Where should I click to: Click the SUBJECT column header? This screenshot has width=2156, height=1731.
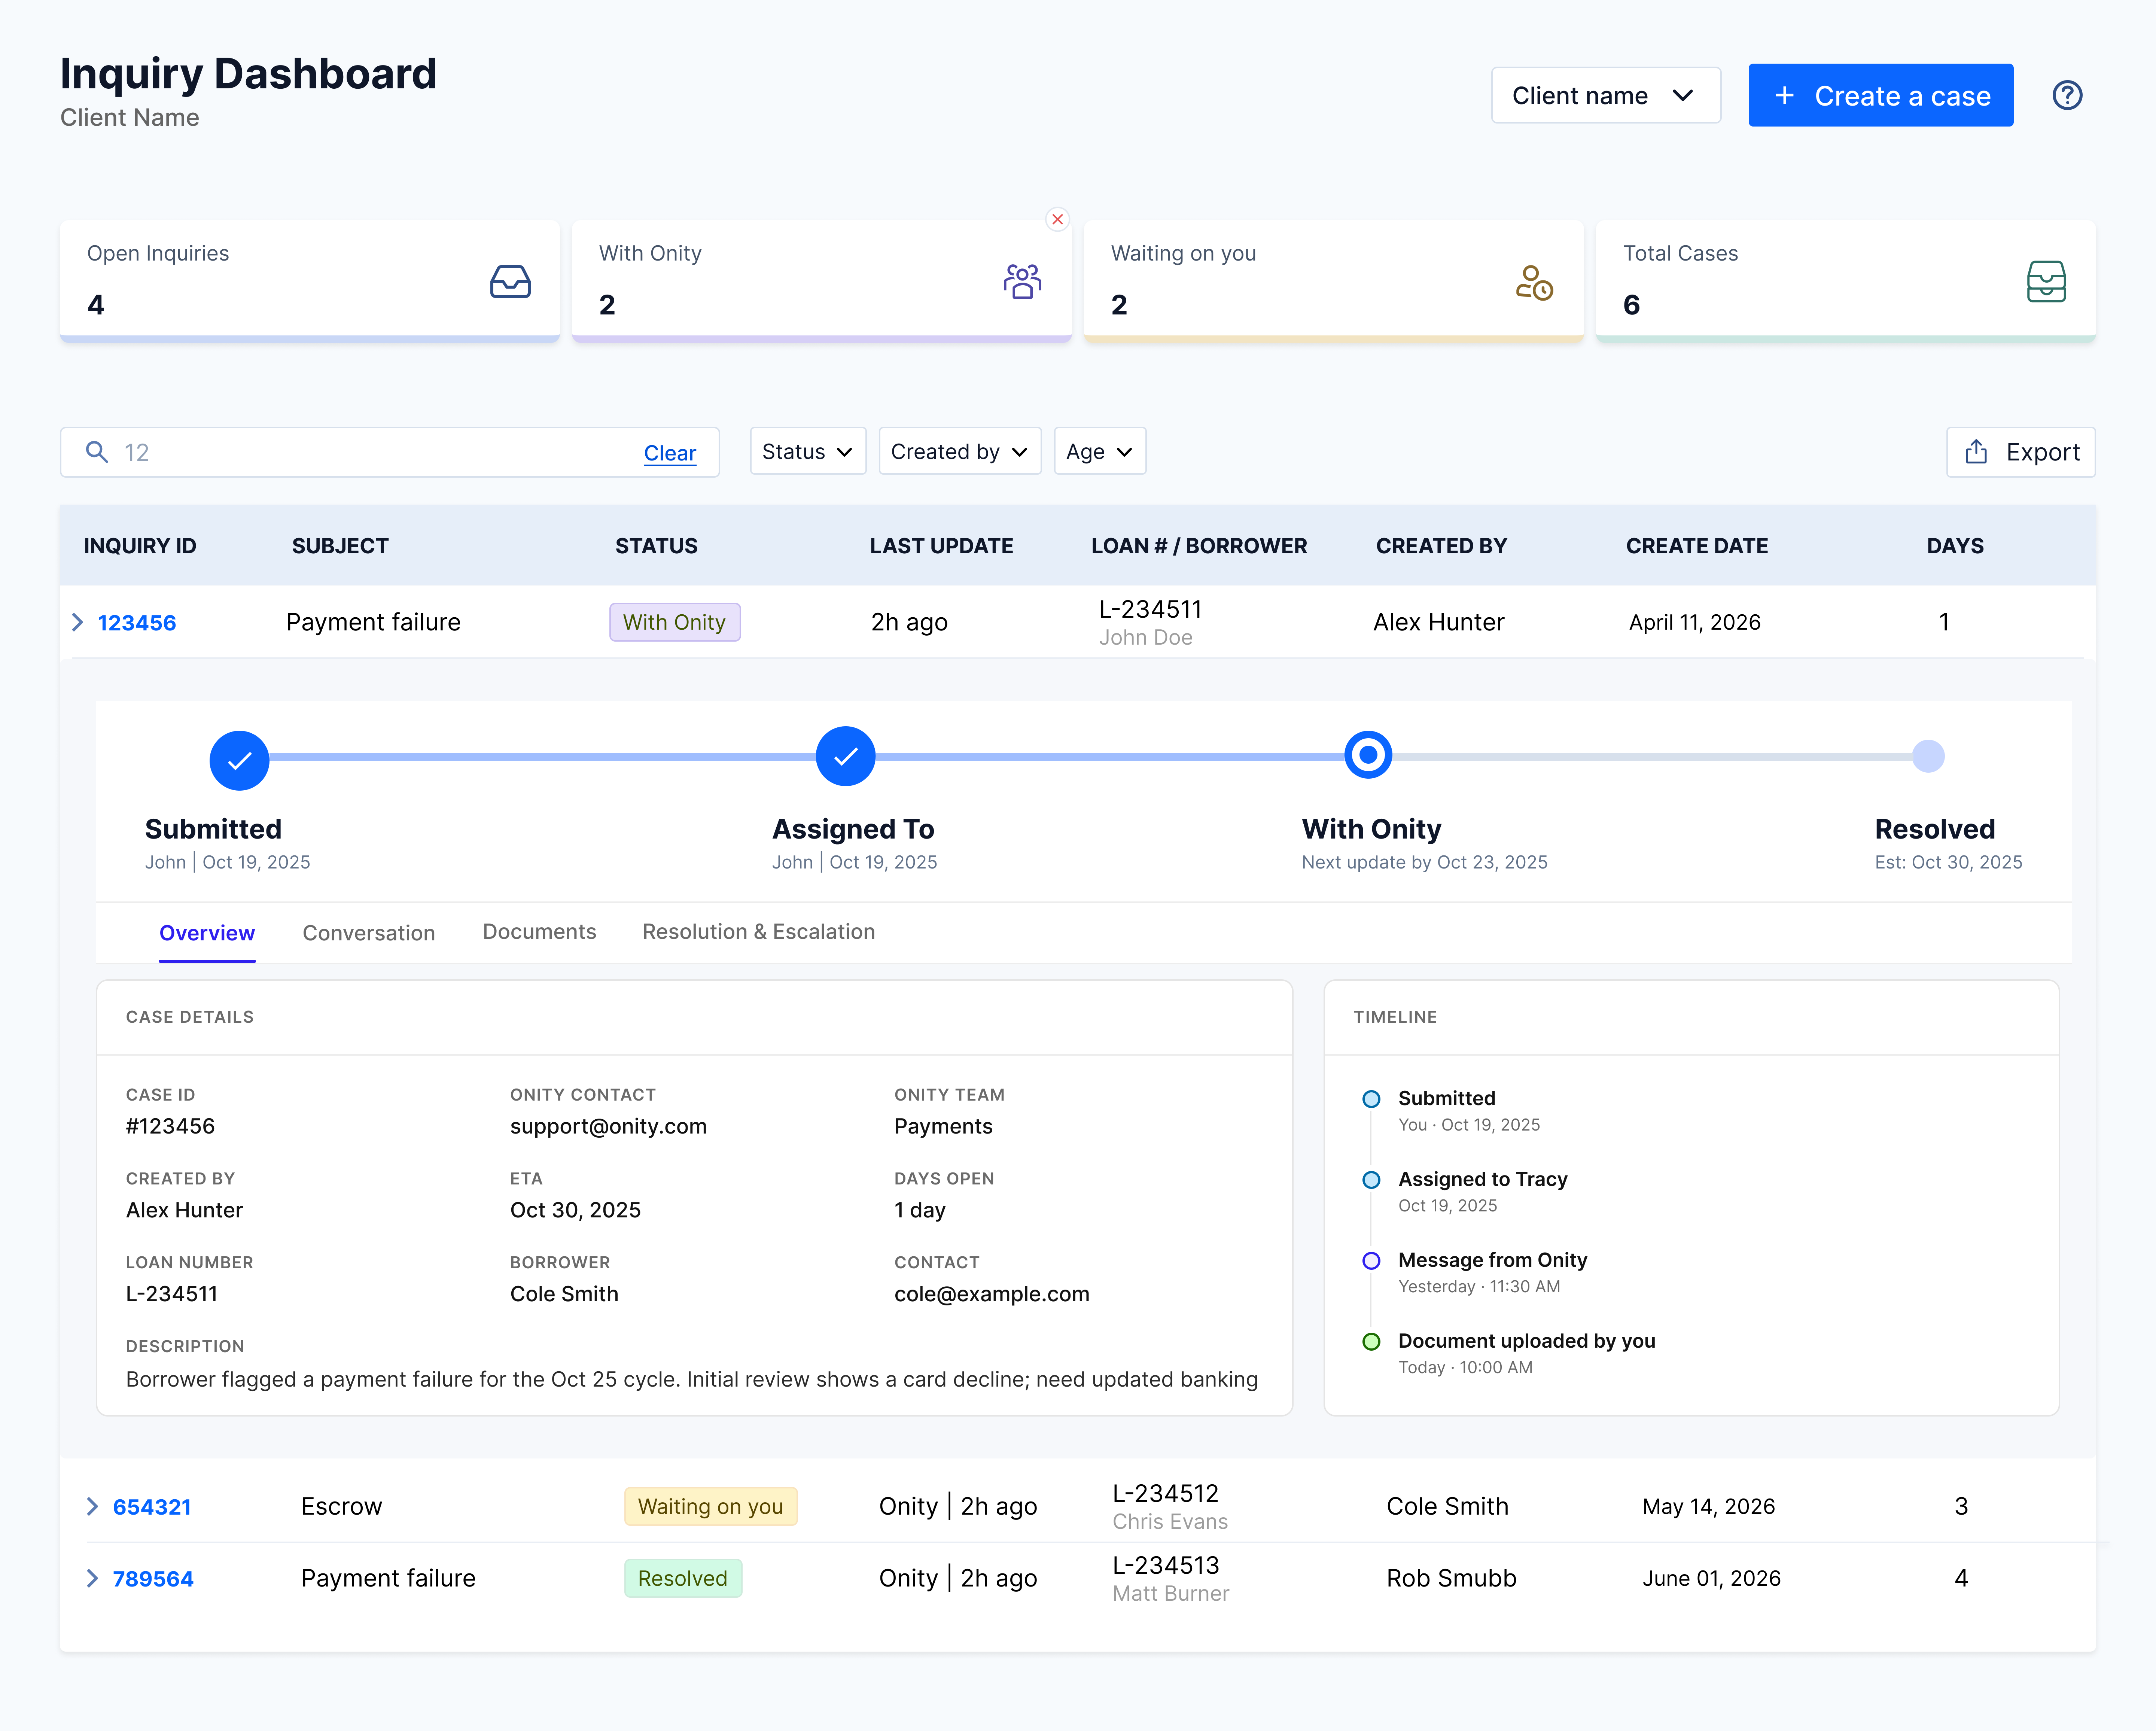pos(340,546)
